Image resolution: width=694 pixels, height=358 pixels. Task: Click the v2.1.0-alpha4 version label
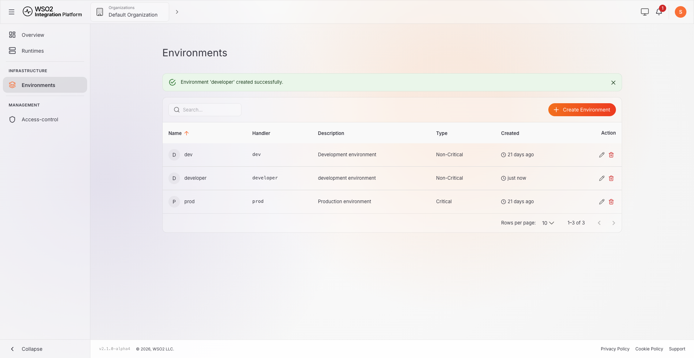pos(114,349)
